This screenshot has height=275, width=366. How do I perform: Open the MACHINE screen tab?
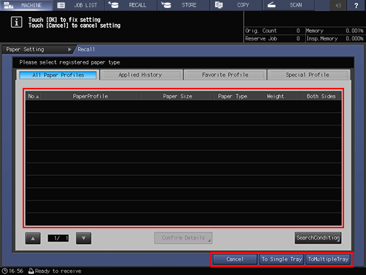click(x=26, y=5)
